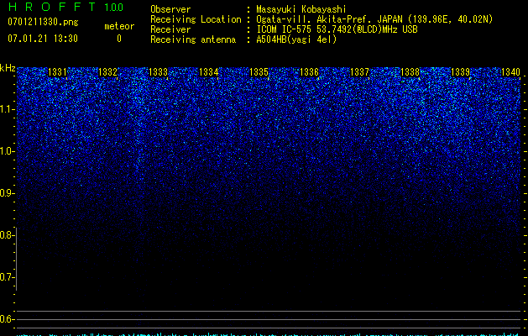
Task: Click the kHz axis unit label
Action: pos(8,68)
